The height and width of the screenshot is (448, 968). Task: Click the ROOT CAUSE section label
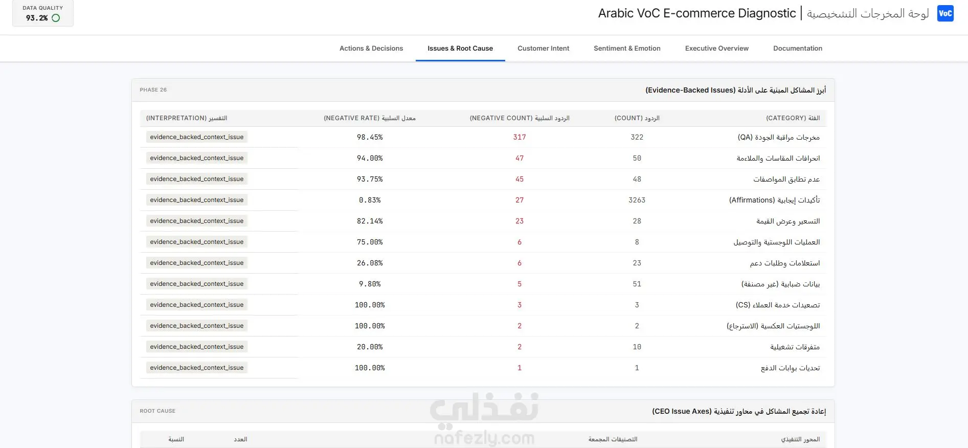coord(157,411)
